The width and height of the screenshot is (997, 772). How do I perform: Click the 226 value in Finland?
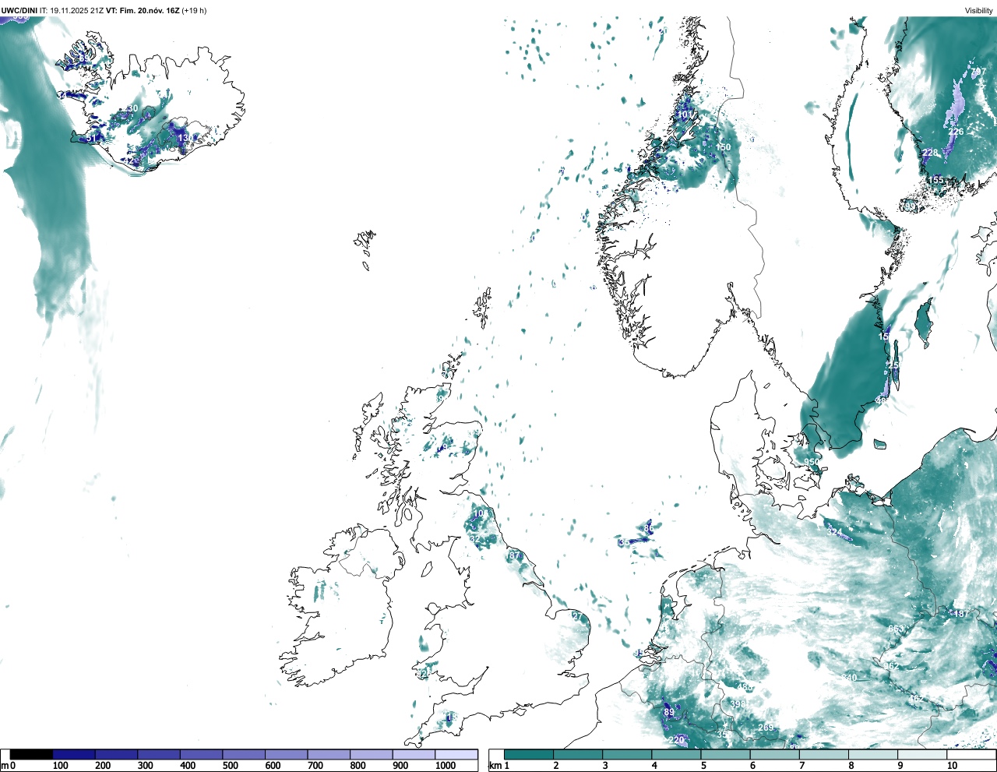956,132
